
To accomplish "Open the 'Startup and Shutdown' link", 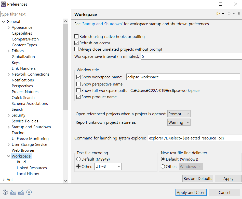I will pyautogui.click(x=102, y=24).
